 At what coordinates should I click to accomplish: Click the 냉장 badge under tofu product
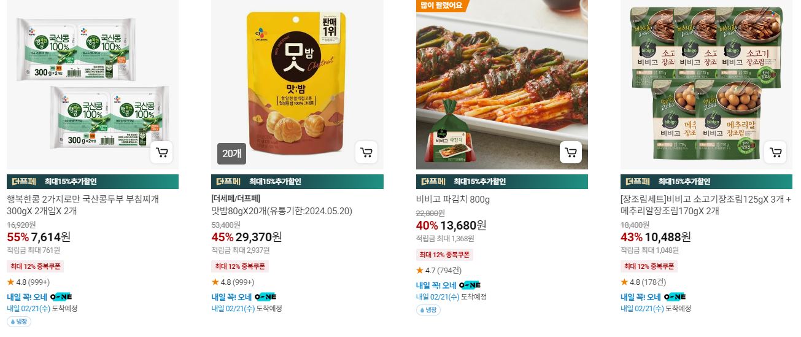pyautogui.click(x=19, y=322)
